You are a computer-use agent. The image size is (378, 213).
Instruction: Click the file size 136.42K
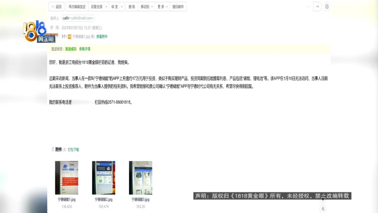point(66,207)
